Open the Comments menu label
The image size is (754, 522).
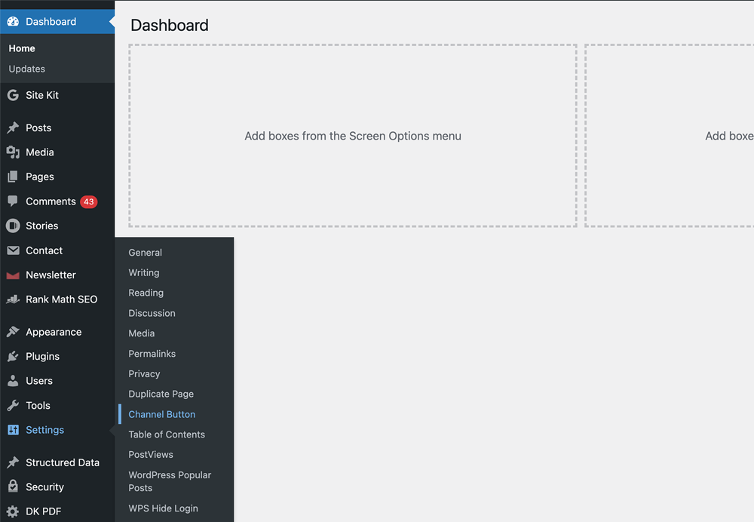point(51,201)
